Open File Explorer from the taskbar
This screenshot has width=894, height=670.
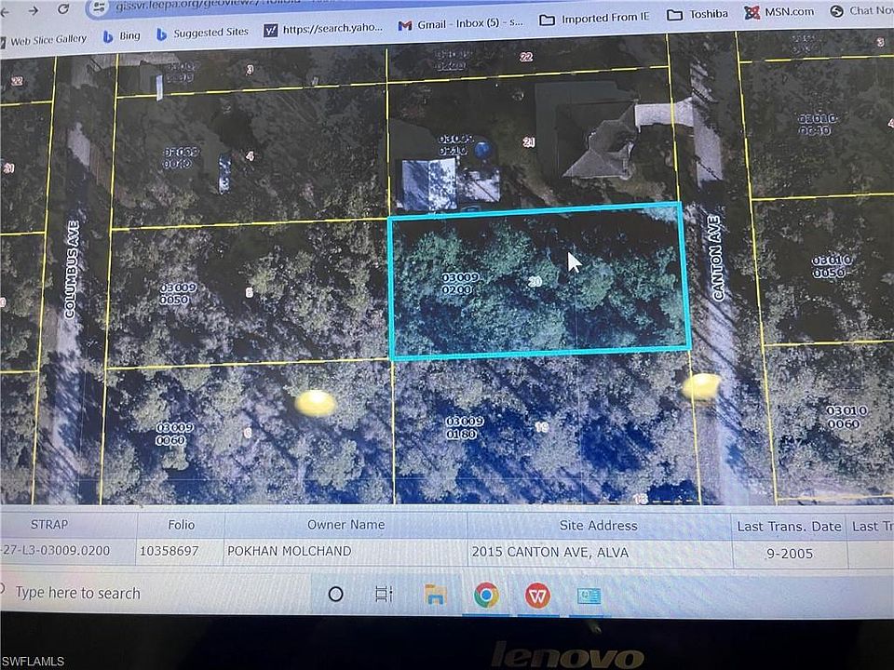click(435, 594)
